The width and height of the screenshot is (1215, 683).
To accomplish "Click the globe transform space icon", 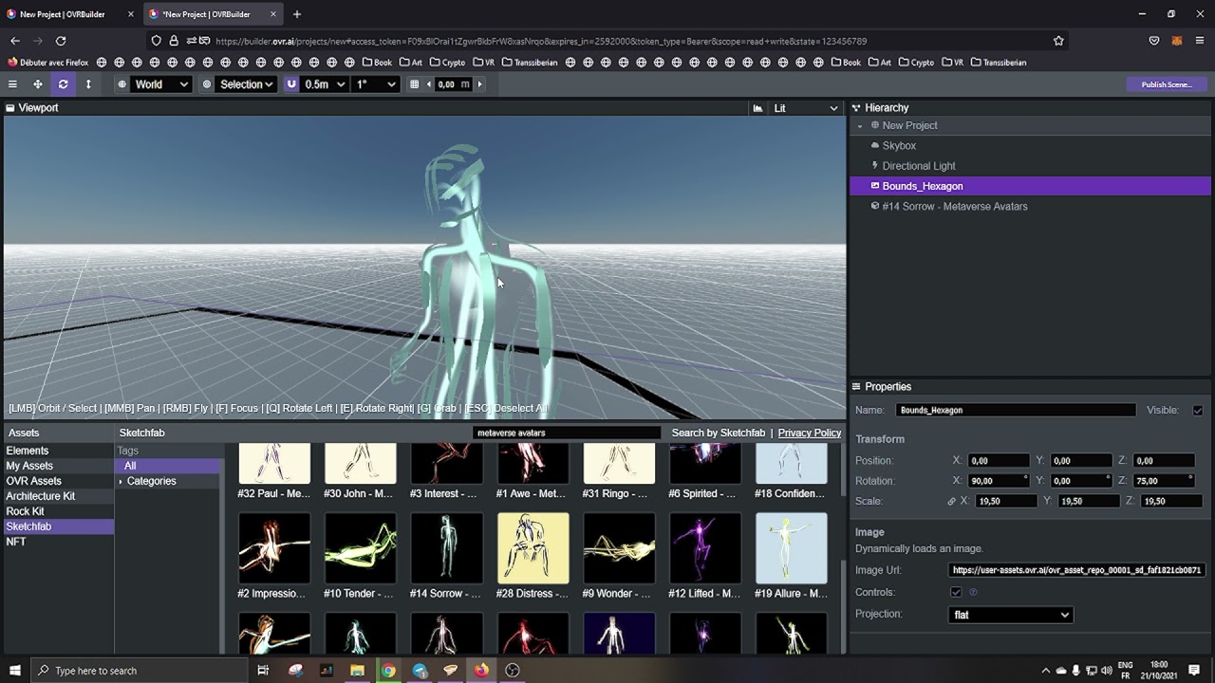I will [121, 84].
